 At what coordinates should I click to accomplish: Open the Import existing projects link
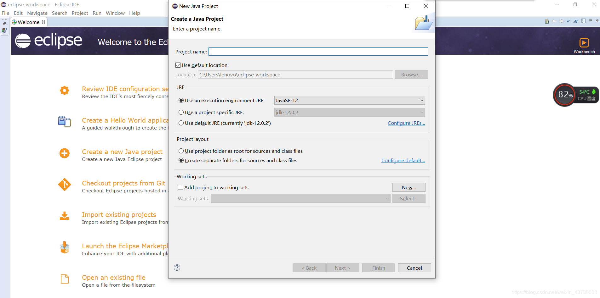tap(119, 215)
